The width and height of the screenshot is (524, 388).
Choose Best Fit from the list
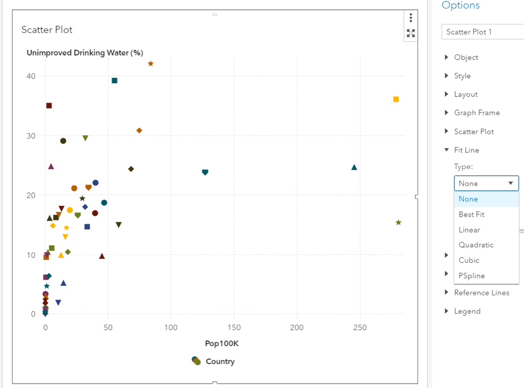point(472,214)
